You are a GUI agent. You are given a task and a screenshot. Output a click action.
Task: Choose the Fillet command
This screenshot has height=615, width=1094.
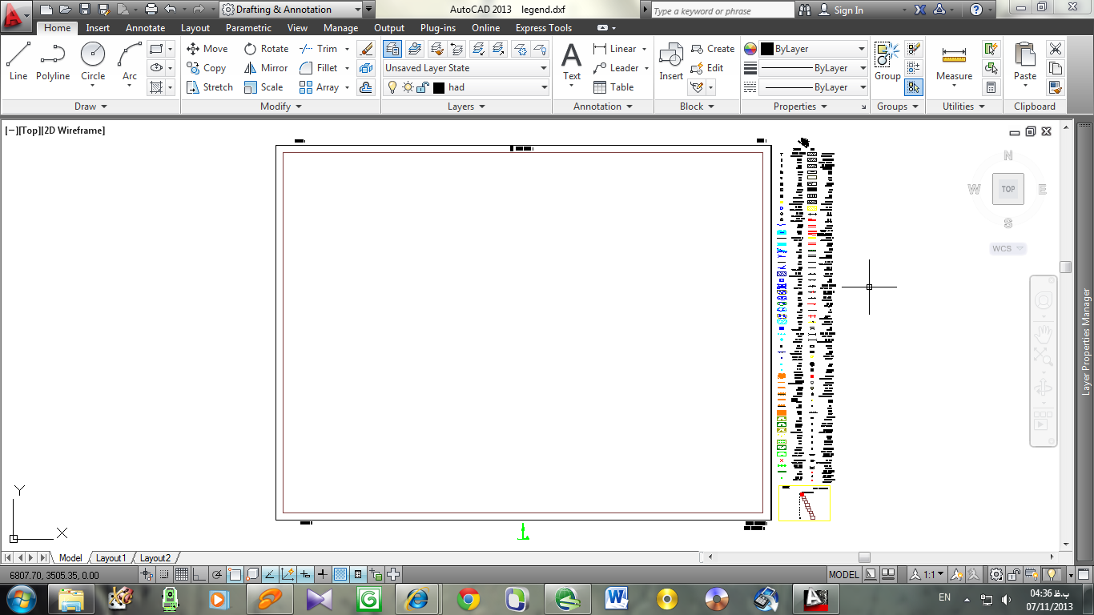click(319, 68)
